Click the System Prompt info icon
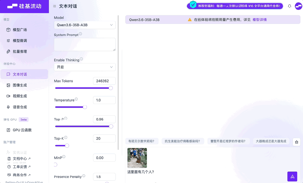This screenshot has width=303, height=183. (x=80, y=34)
